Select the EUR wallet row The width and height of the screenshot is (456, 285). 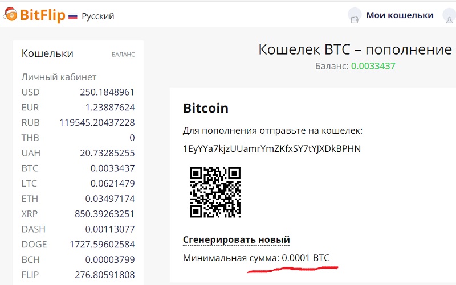[x=78, y=108]
